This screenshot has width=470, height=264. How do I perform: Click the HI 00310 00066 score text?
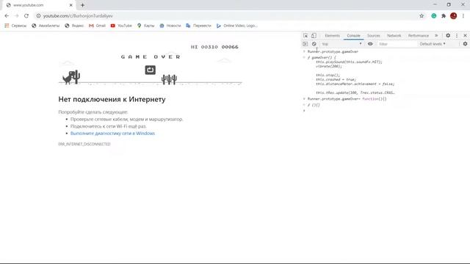click(x=214, y=47)
